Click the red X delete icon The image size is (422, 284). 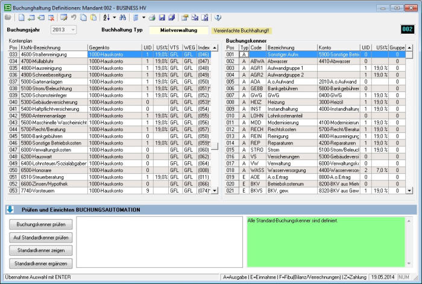tap(52, 17)
